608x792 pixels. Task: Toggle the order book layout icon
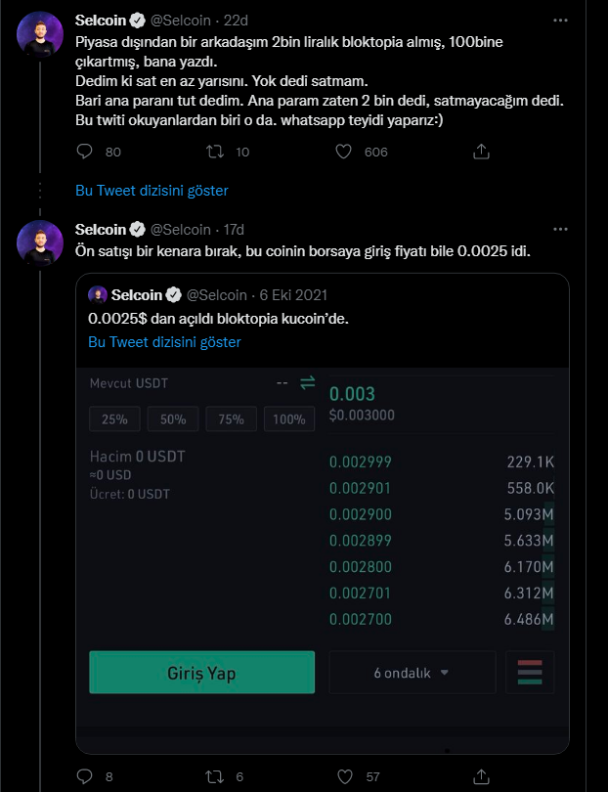point(531,673)
